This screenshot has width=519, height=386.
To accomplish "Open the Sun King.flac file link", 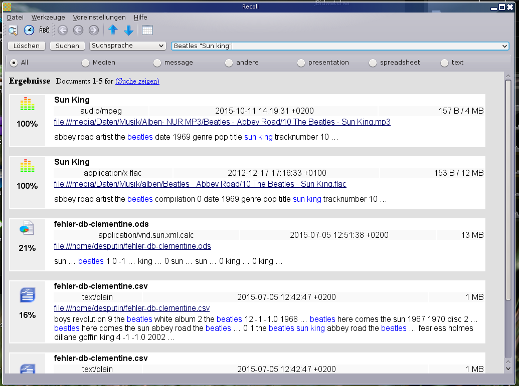I will coord(200,184).
